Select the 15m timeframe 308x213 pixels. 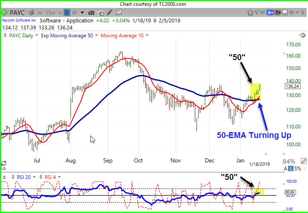click(x=50, y=13)
